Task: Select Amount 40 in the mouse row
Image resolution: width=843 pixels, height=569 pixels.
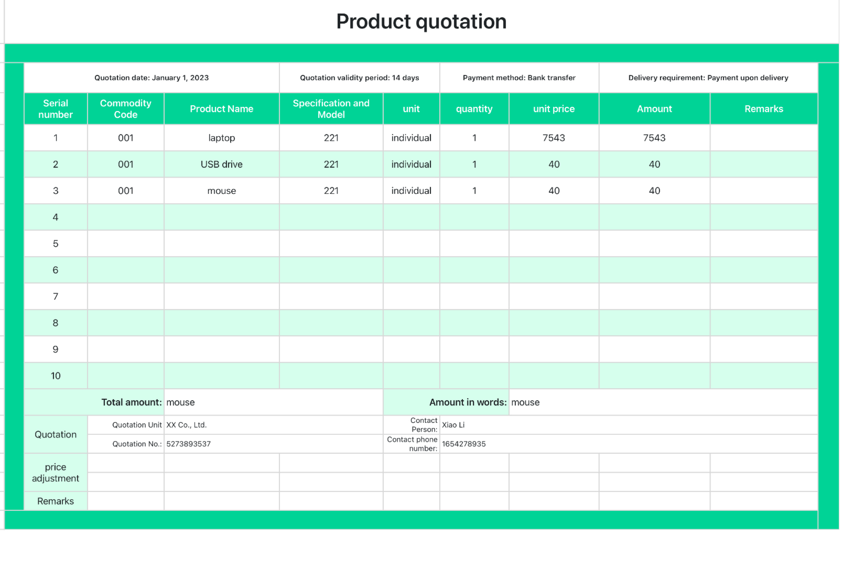Action: pos(654,191)
